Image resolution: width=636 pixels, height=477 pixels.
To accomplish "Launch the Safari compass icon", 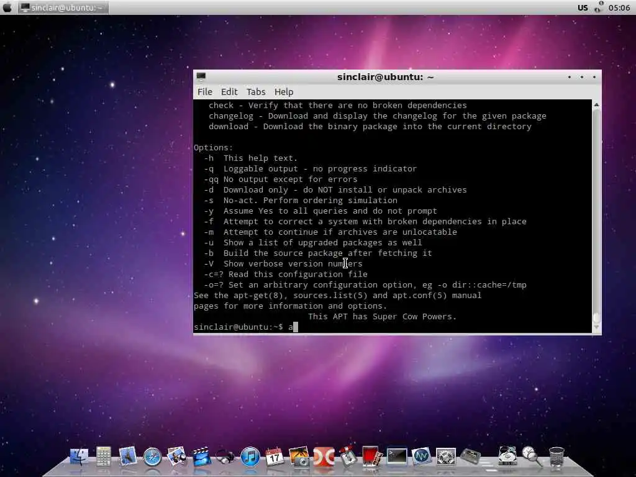I will (x=153, y=457).
